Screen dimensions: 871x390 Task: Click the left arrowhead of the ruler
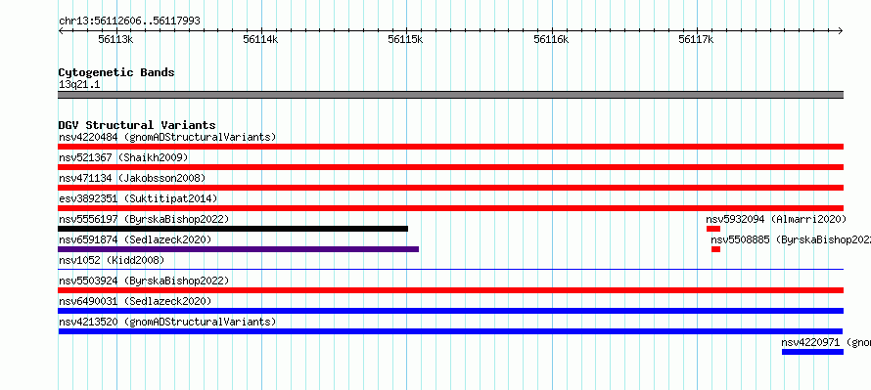(x=61, y=31)
